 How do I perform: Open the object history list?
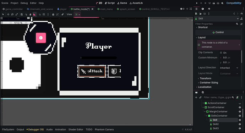(x=241, y=14)
